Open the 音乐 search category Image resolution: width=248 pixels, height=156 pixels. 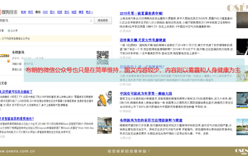pos(67,12)
